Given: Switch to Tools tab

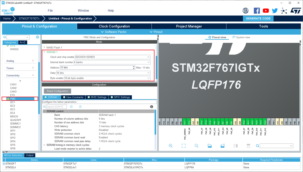Looking at the screenshot, I should tap(263, 26).
